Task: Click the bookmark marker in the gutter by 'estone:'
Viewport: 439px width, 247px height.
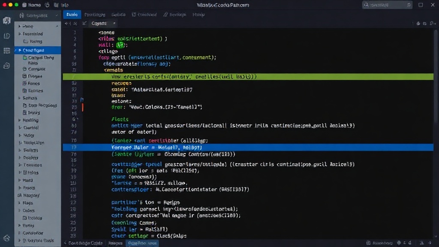Action: (82, 100)
